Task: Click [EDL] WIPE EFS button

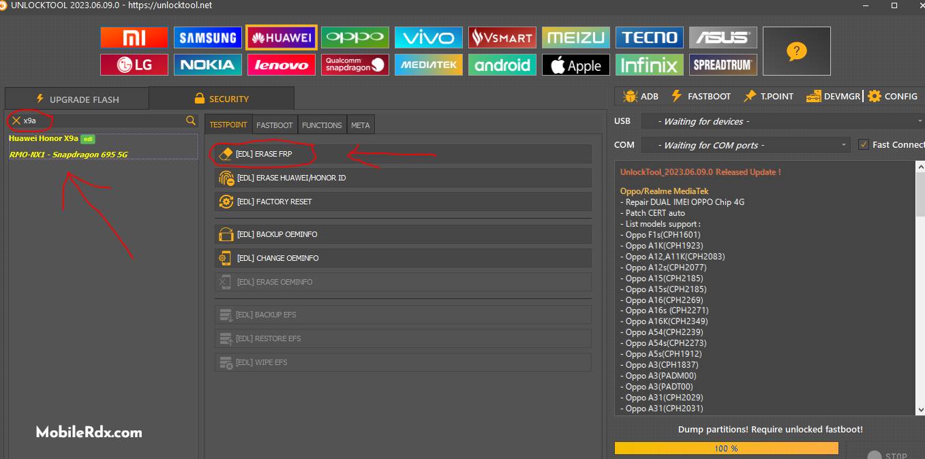Action: pos(403,362)
